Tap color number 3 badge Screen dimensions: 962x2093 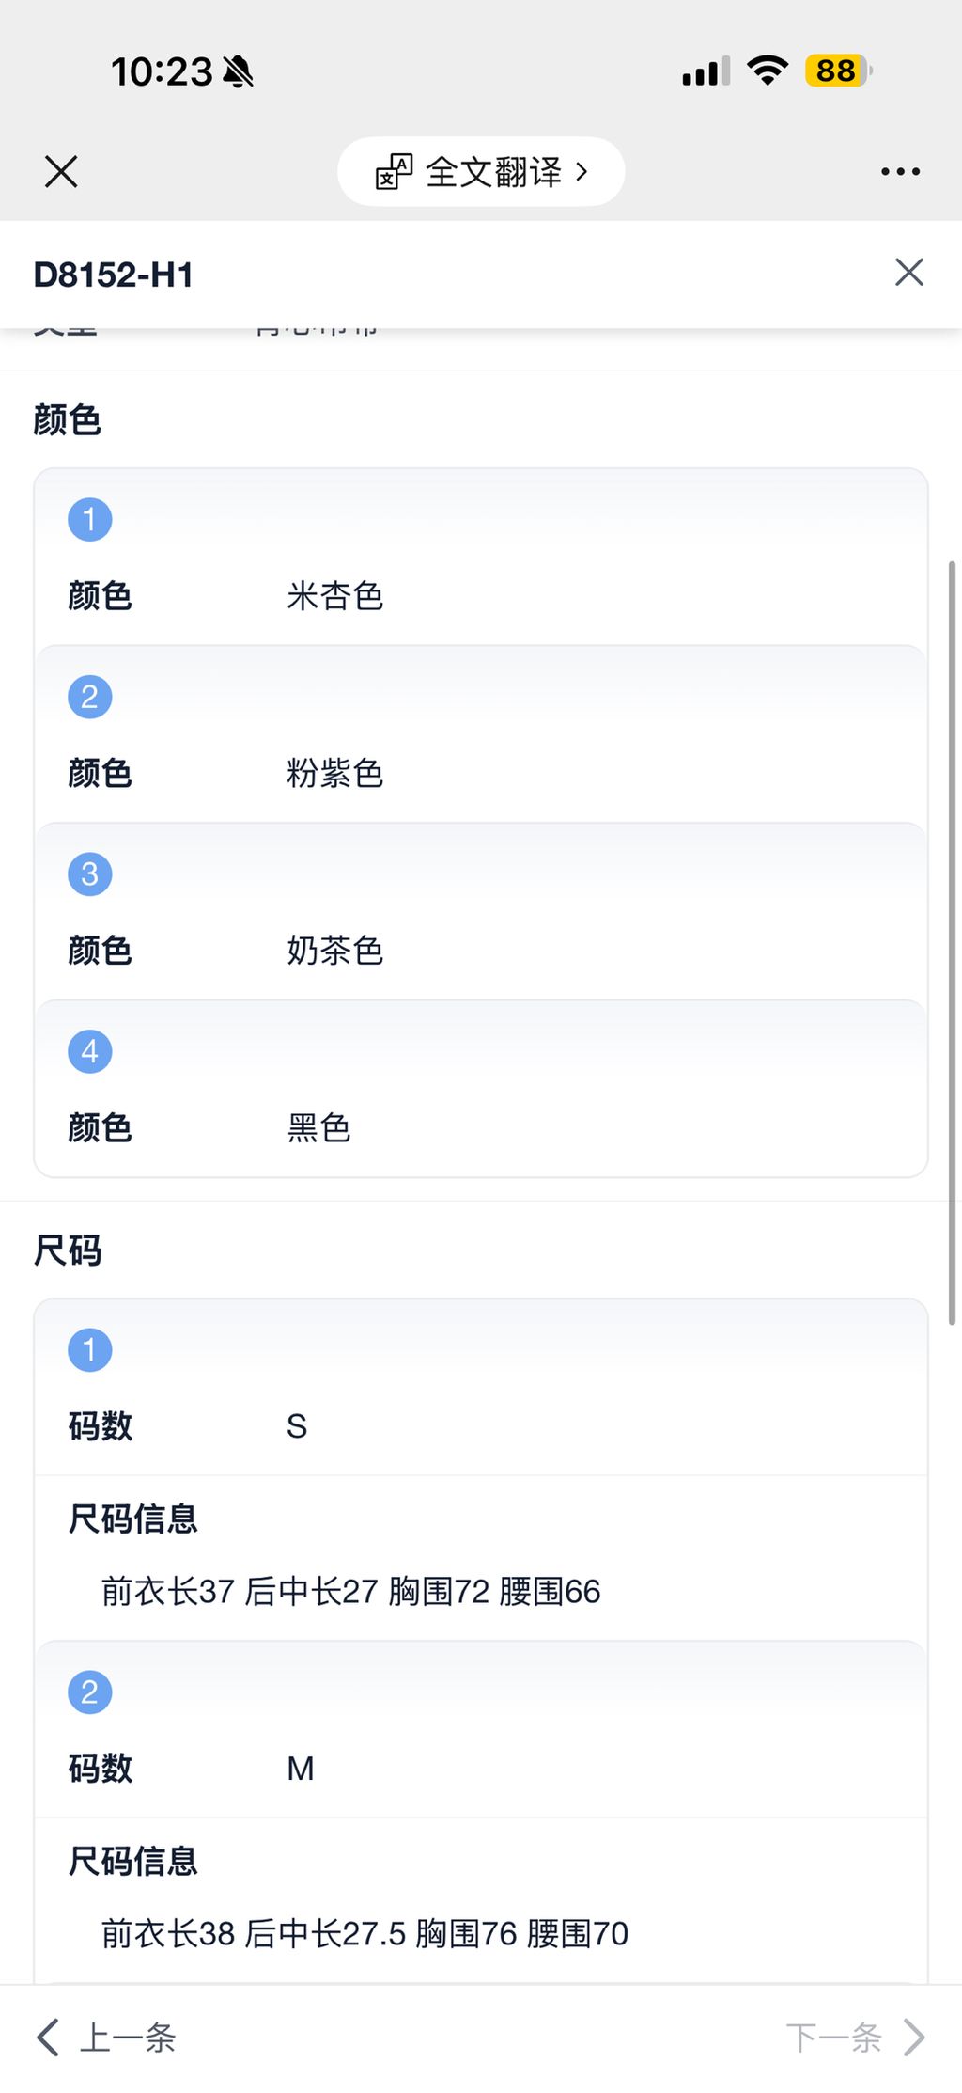coord(90,874)
